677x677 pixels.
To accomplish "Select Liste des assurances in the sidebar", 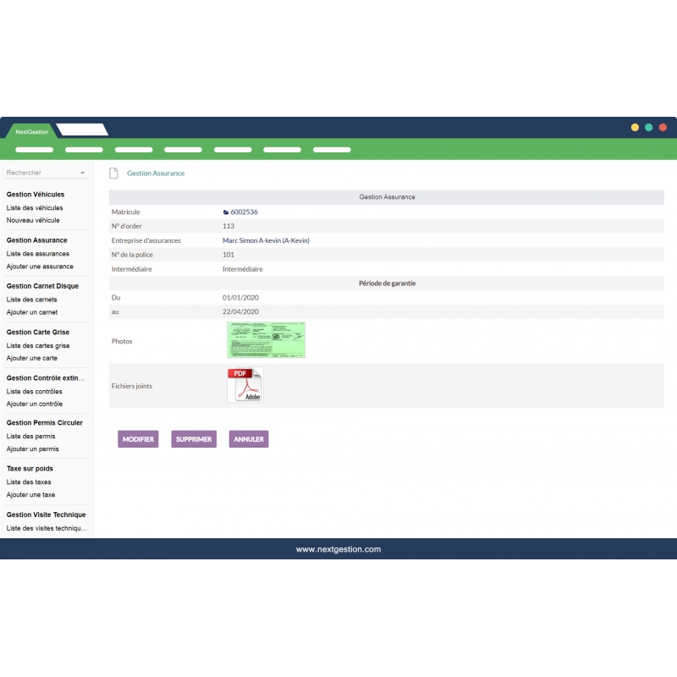I will 37,253.
